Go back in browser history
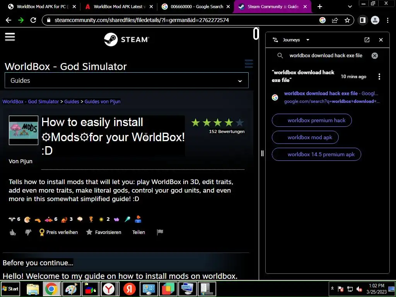 click(x=9, y=20)
